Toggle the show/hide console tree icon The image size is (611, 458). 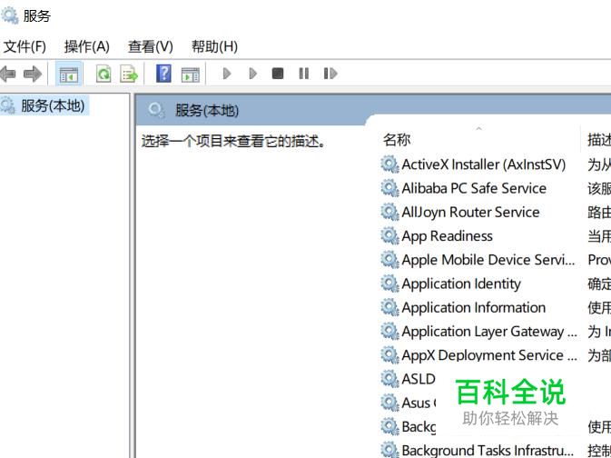[69, 74]
